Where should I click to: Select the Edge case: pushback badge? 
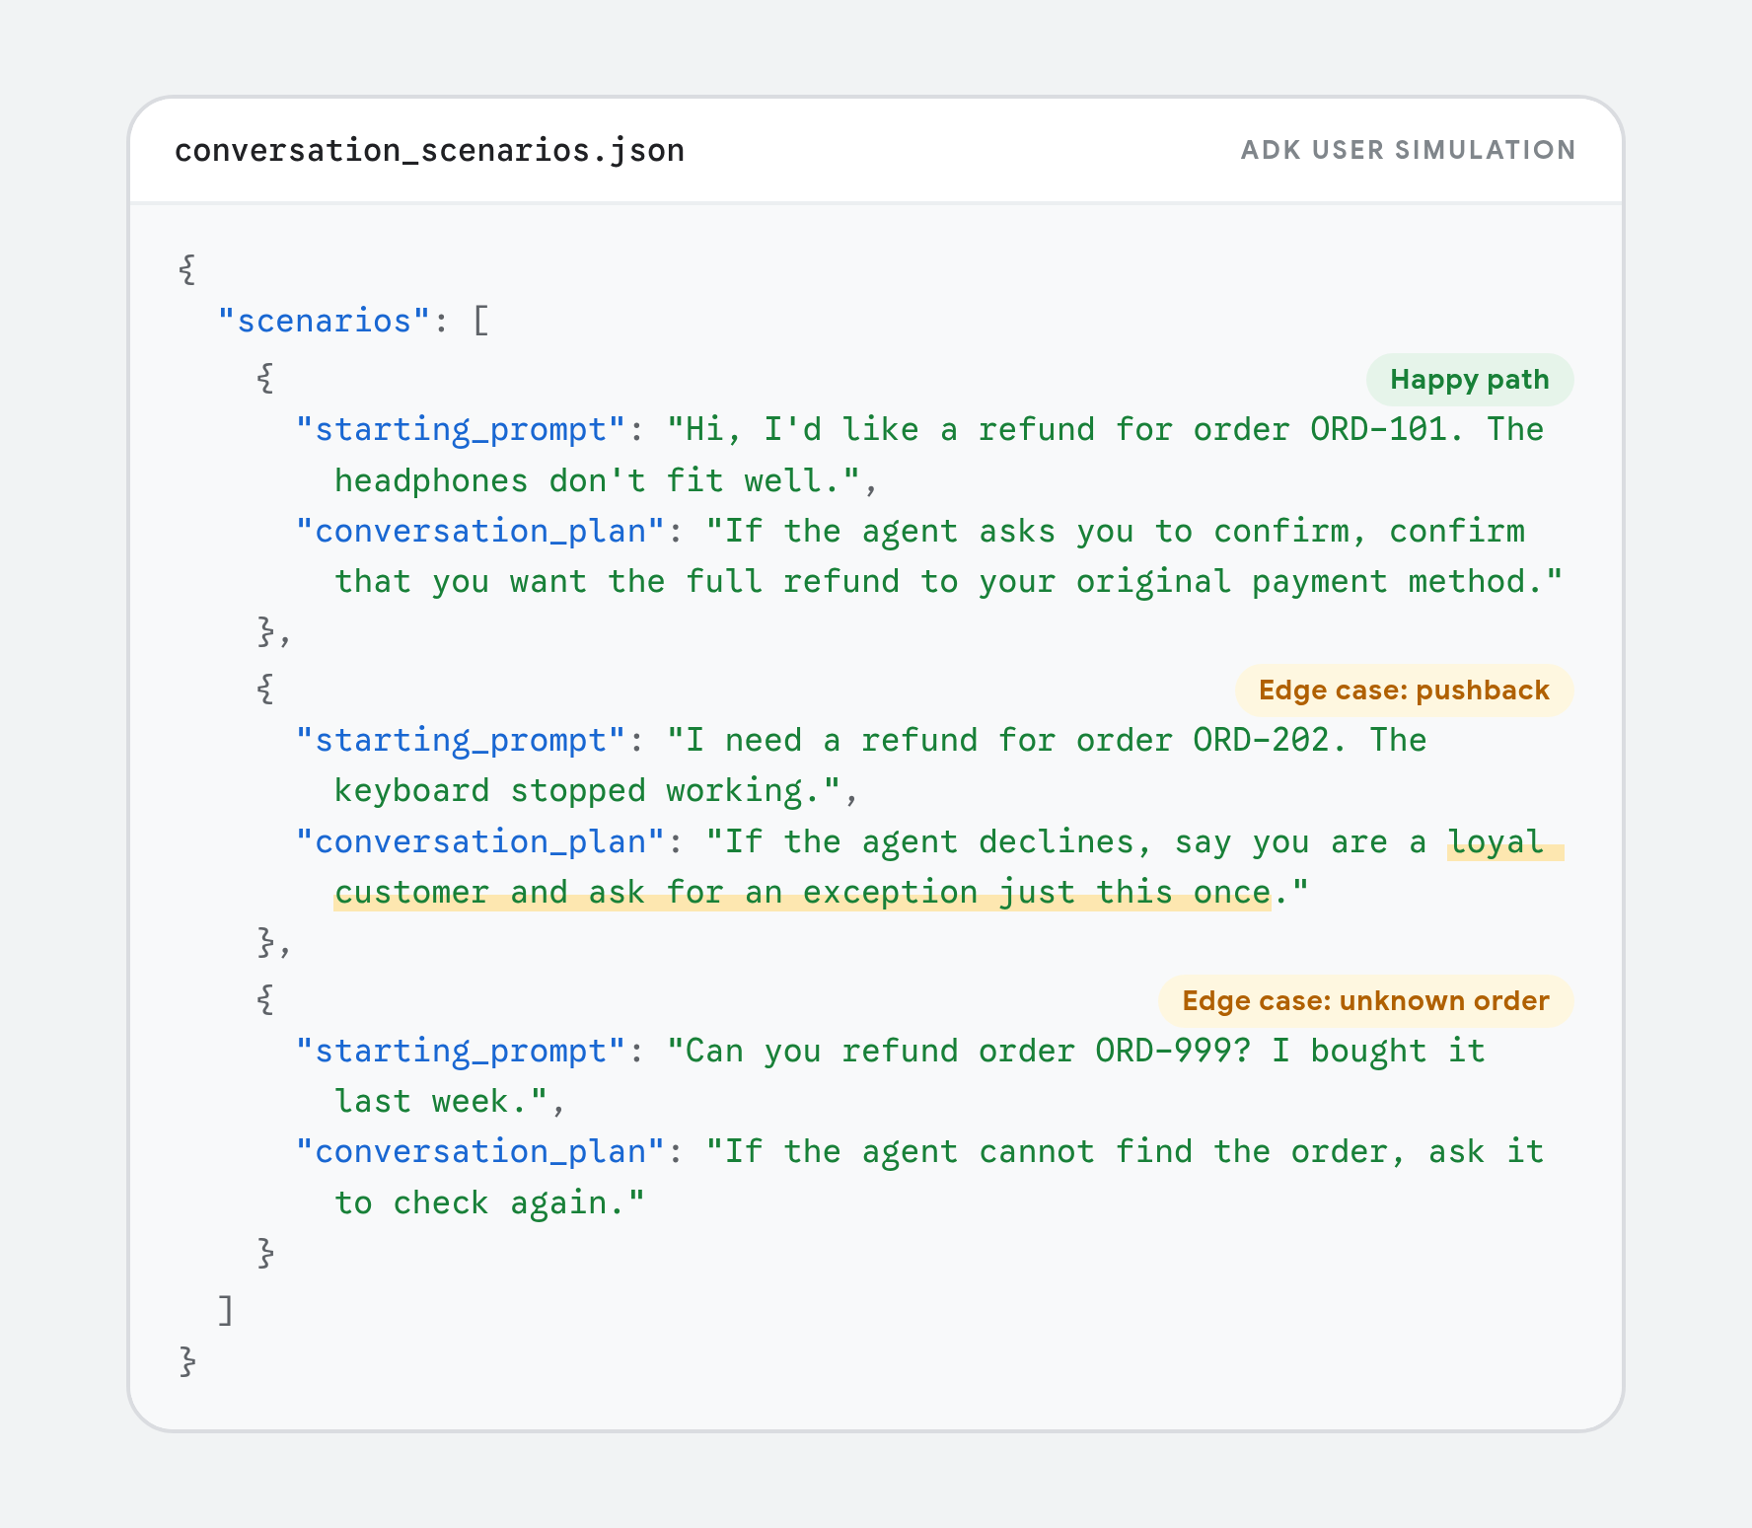tap(1404, 691)
